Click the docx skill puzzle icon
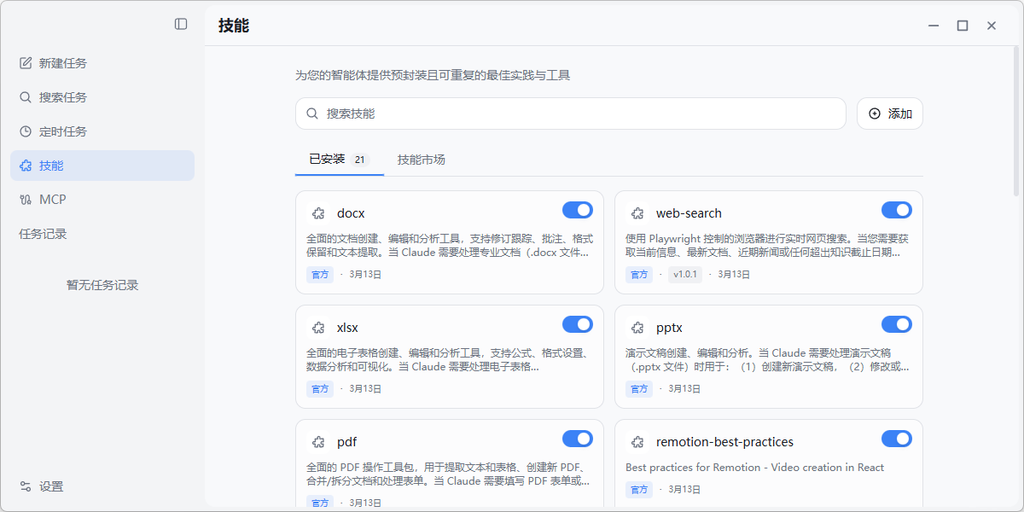This screenshot has width=1024, height=512. pyautogui.click(x=318, y=213)
